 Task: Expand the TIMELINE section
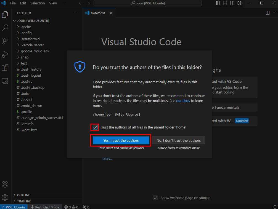47,201
